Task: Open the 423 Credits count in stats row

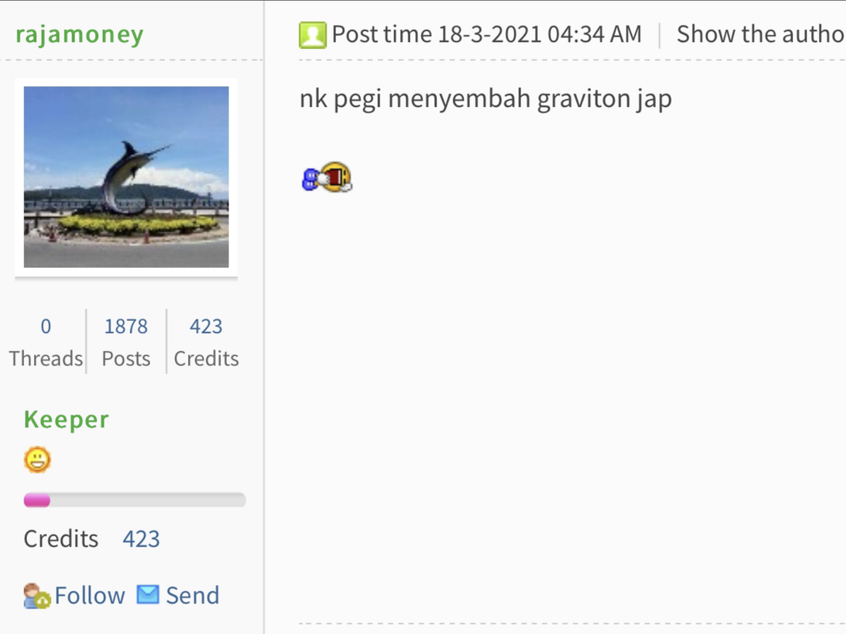Action: [x=205, y=327]
